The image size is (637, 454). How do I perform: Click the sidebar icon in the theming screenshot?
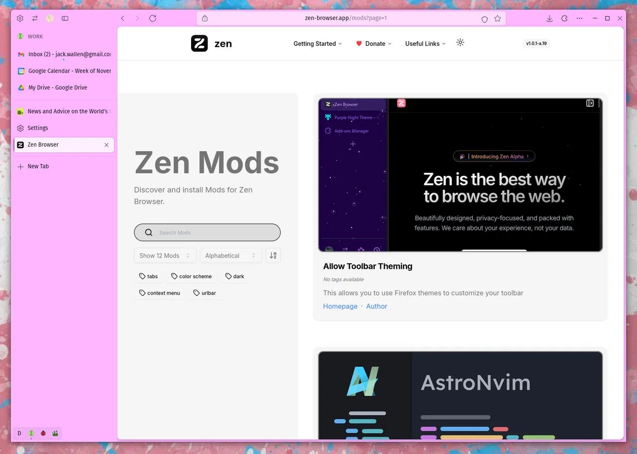(590, 104)
